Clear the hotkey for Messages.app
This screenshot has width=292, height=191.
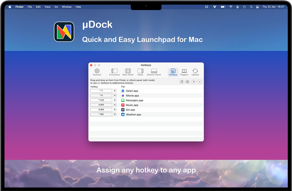coord(115,100)
